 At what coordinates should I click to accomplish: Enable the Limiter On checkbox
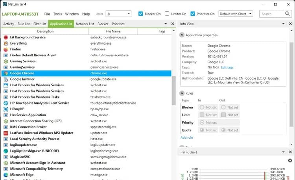167,14
